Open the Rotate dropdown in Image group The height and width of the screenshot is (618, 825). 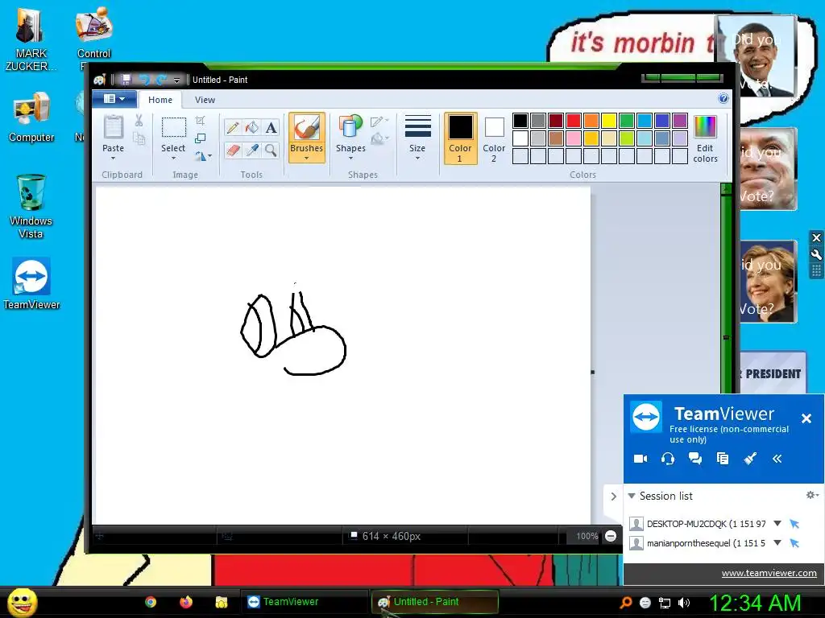click(x=204, y=156)
